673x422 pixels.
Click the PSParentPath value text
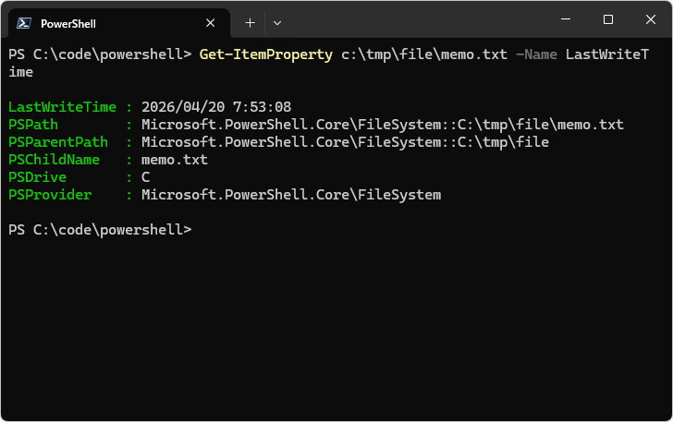pos(345,142)
